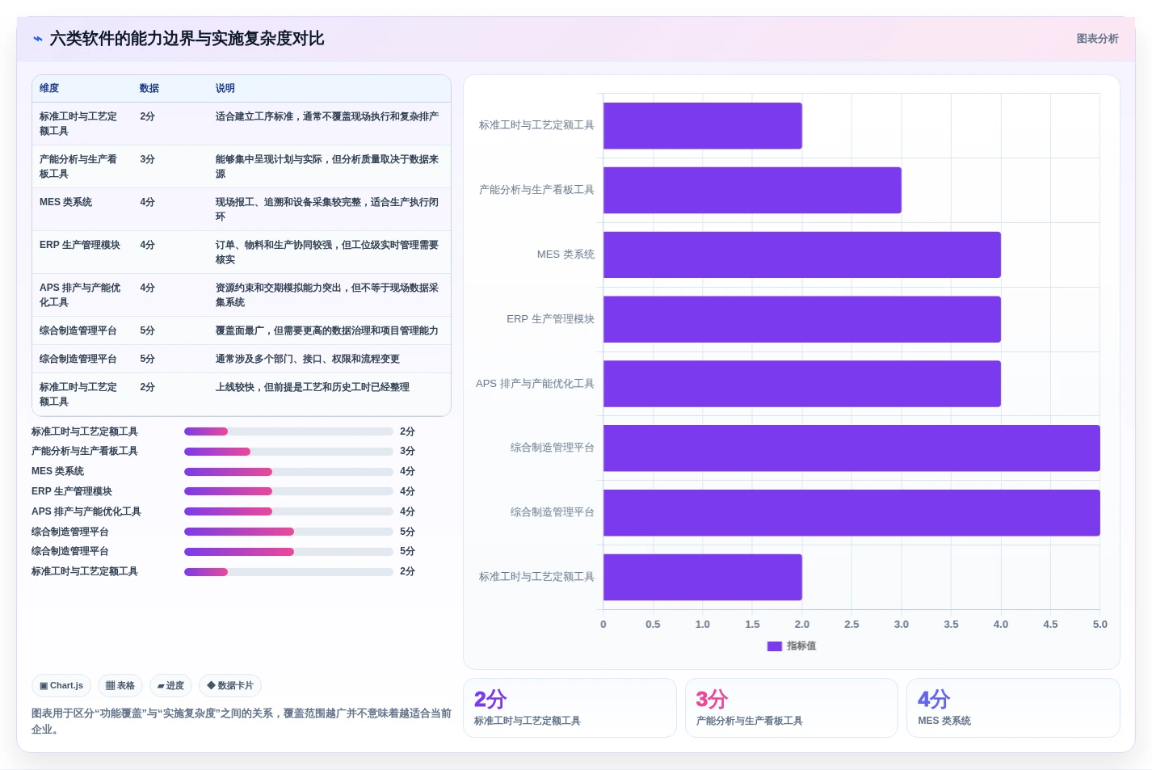Click the chart y-axis label MES 类系统
1152x770 pixels.
point(565,255)
